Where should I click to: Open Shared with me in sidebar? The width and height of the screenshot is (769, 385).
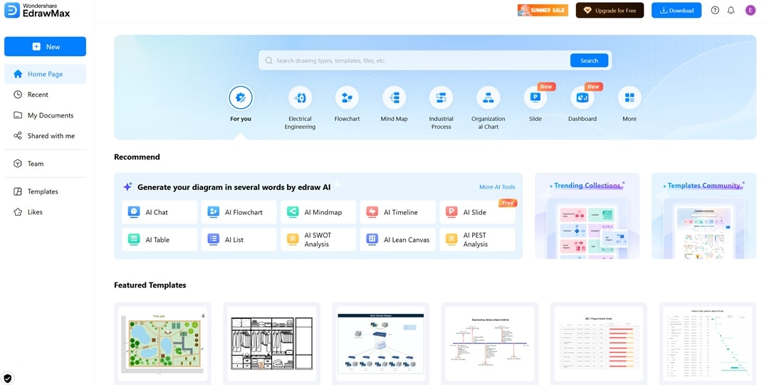(x=45, y=136)
